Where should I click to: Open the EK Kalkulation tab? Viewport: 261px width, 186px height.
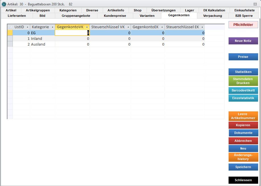[214, 10]
